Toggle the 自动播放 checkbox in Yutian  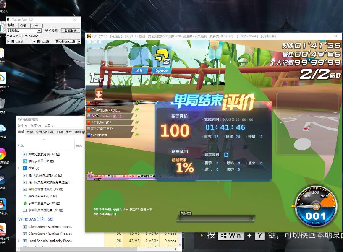click(x=8, y=42)
